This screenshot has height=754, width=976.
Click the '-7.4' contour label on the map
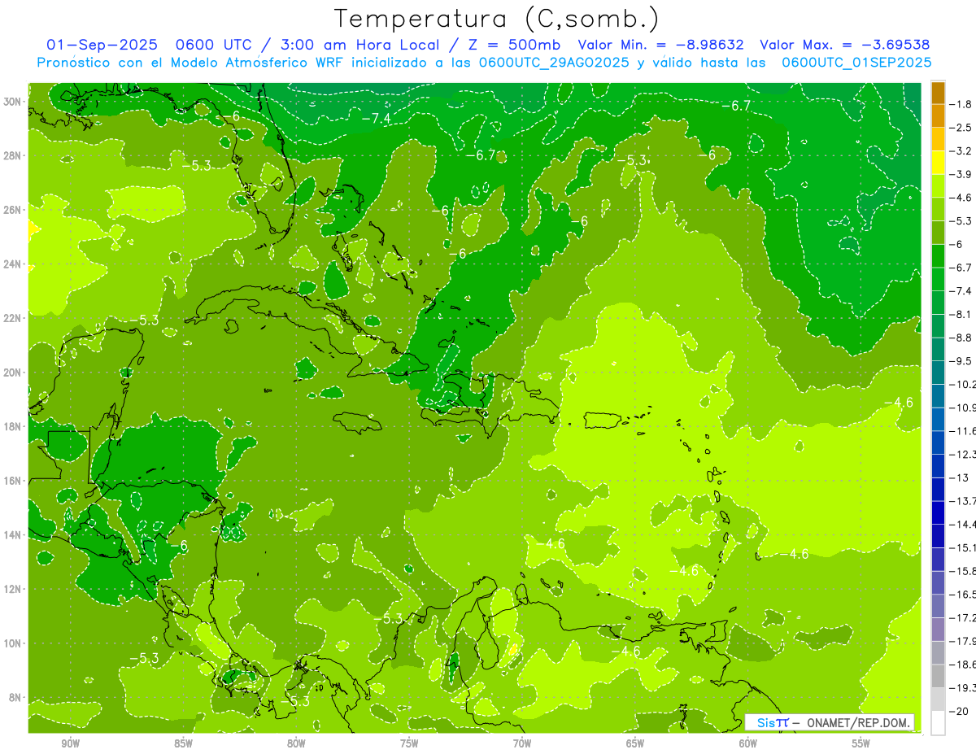376,119
